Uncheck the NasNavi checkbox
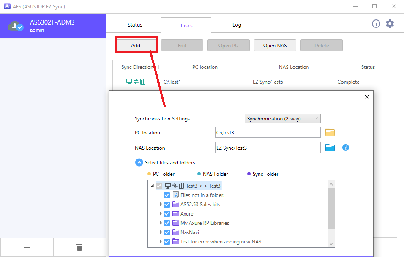Viewport: 404px width, 257px height. (x=167, y=232)
